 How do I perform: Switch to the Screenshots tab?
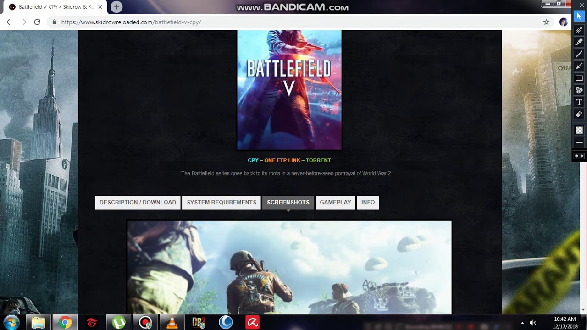[x=288, y=203]
